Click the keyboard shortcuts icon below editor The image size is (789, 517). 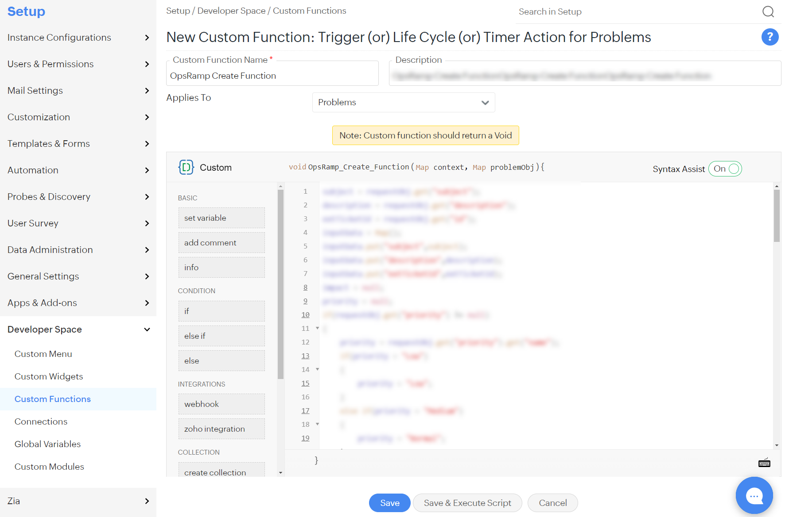(x=764, y=463)
